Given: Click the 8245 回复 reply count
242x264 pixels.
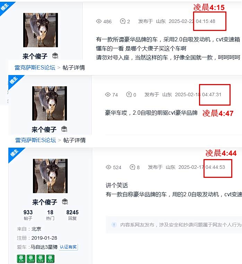Looking at the screenshot, I should [72, 215].
